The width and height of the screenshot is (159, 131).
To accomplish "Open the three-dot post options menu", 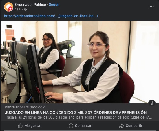I will click(x=152, y=7).
